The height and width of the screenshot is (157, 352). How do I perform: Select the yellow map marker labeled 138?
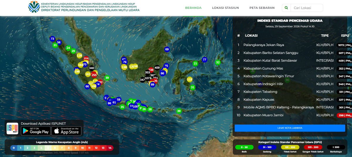tap(124, 67)
